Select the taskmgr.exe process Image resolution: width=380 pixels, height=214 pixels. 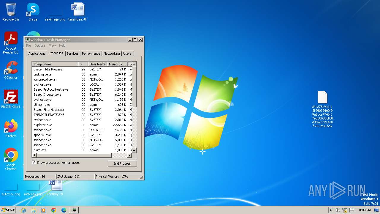click(82, 74)
